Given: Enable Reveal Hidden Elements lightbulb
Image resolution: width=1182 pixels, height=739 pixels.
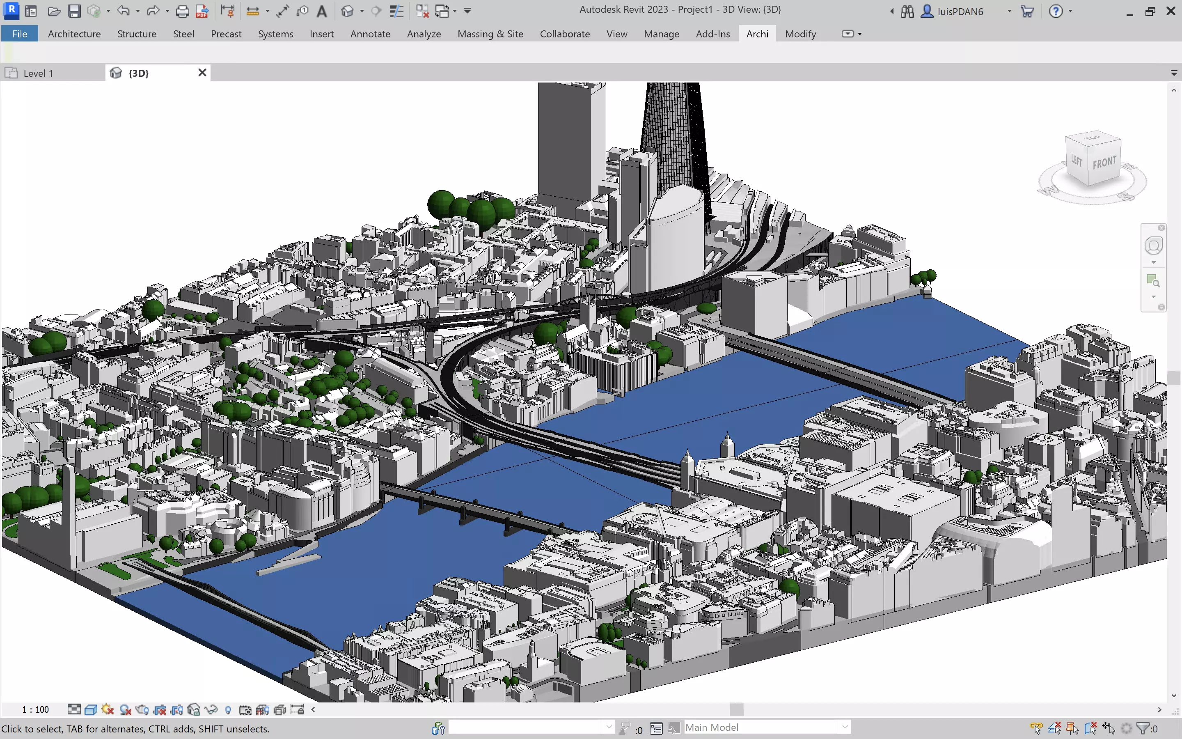Looking at the screenshot, I should [228, 709].
